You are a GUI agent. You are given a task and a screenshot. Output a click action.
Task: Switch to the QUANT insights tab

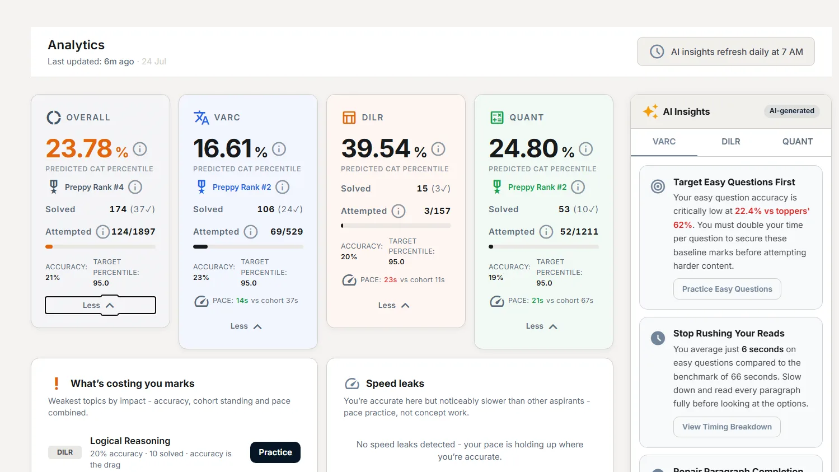[x=798, y=142]
